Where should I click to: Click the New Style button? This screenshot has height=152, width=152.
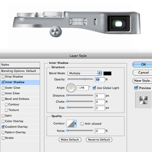pos(142,81)
